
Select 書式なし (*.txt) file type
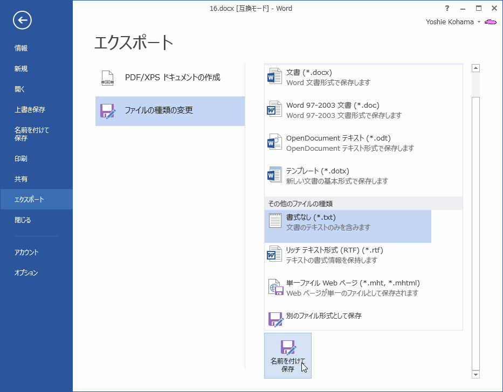(x=348, y=226)
